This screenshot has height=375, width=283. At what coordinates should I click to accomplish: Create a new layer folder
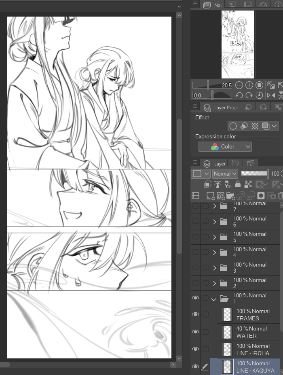[231, 196]
